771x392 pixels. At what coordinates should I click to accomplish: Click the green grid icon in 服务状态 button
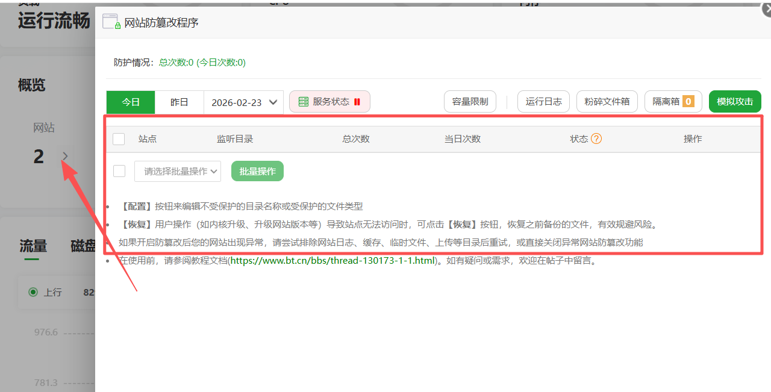tap(304, 102)
